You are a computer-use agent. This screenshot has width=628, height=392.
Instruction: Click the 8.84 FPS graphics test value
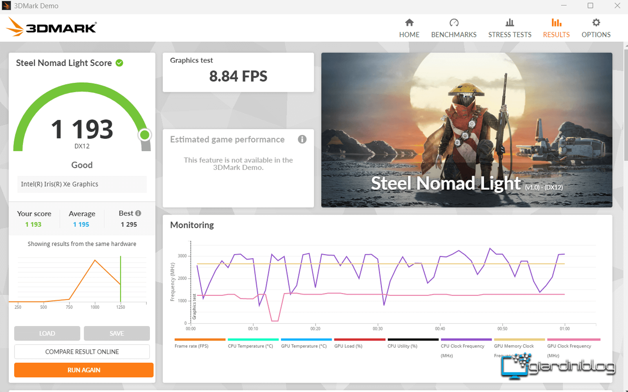(238, 76)
